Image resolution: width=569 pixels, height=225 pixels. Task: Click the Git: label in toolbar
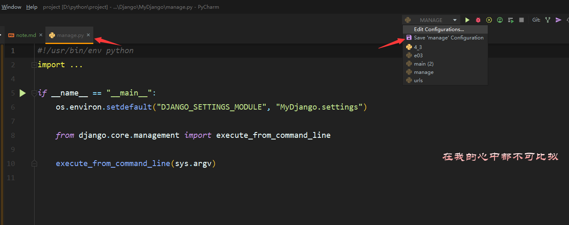(536, 20)
